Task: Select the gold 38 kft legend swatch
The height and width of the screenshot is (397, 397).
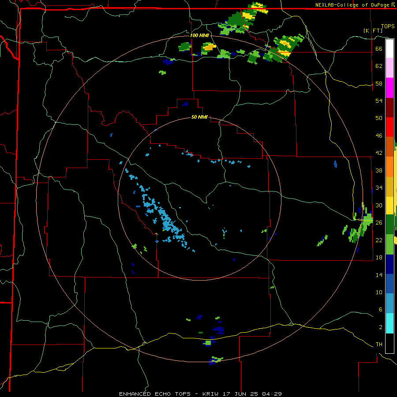Action: coord(390,187)
